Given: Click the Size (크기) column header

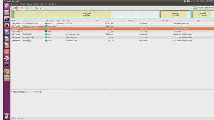Looking at the screenshot, I should [97, 21].
